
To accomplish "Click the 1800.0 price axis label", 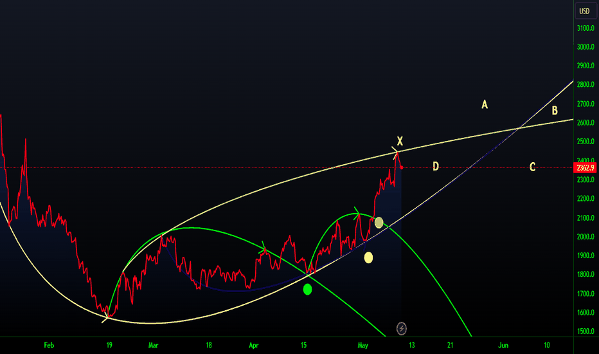I will [586, 275].
